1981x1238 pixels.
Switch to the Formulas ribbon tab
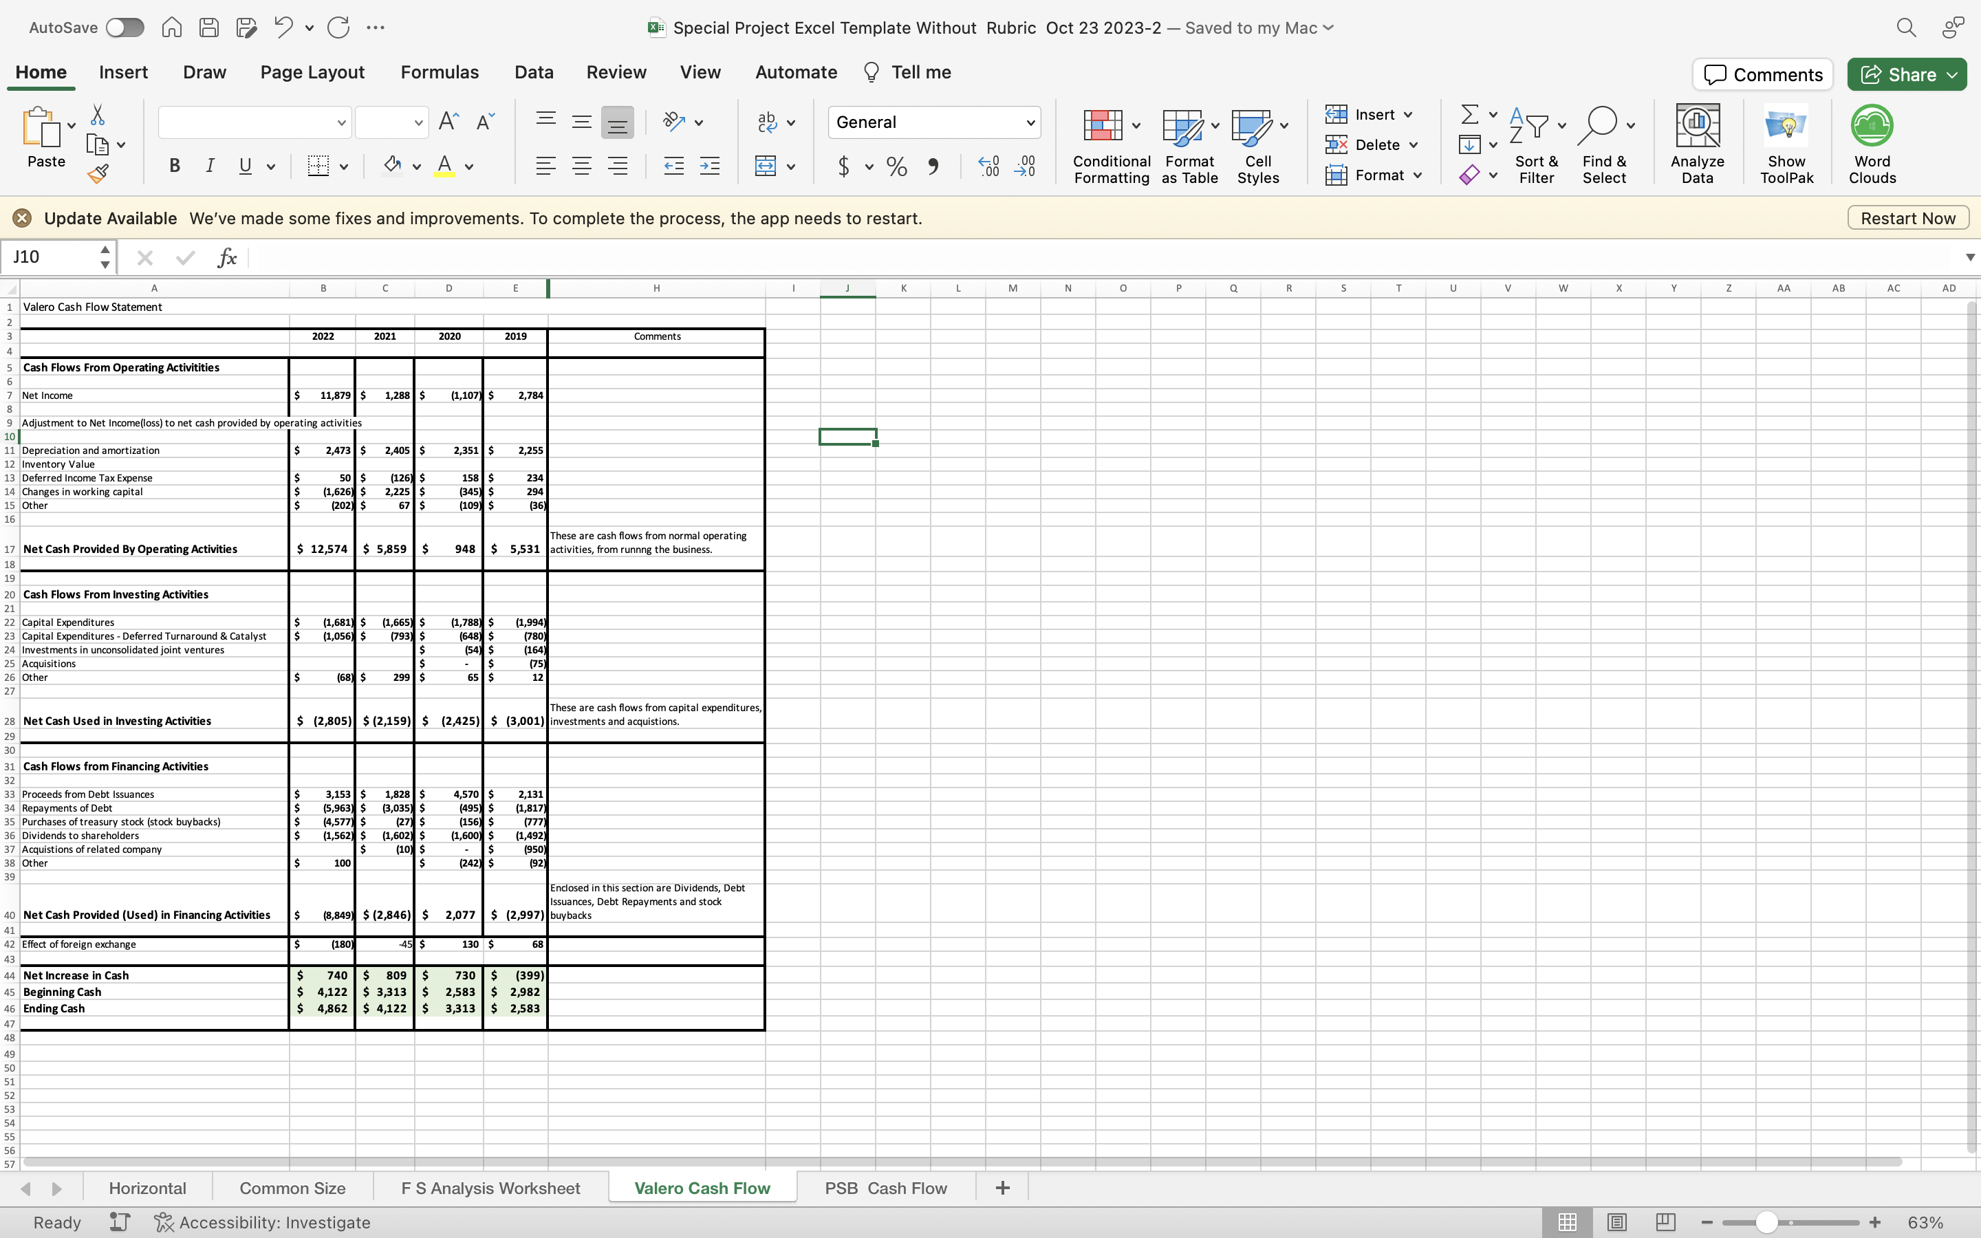pyautogui.click(x=439, y=72)
